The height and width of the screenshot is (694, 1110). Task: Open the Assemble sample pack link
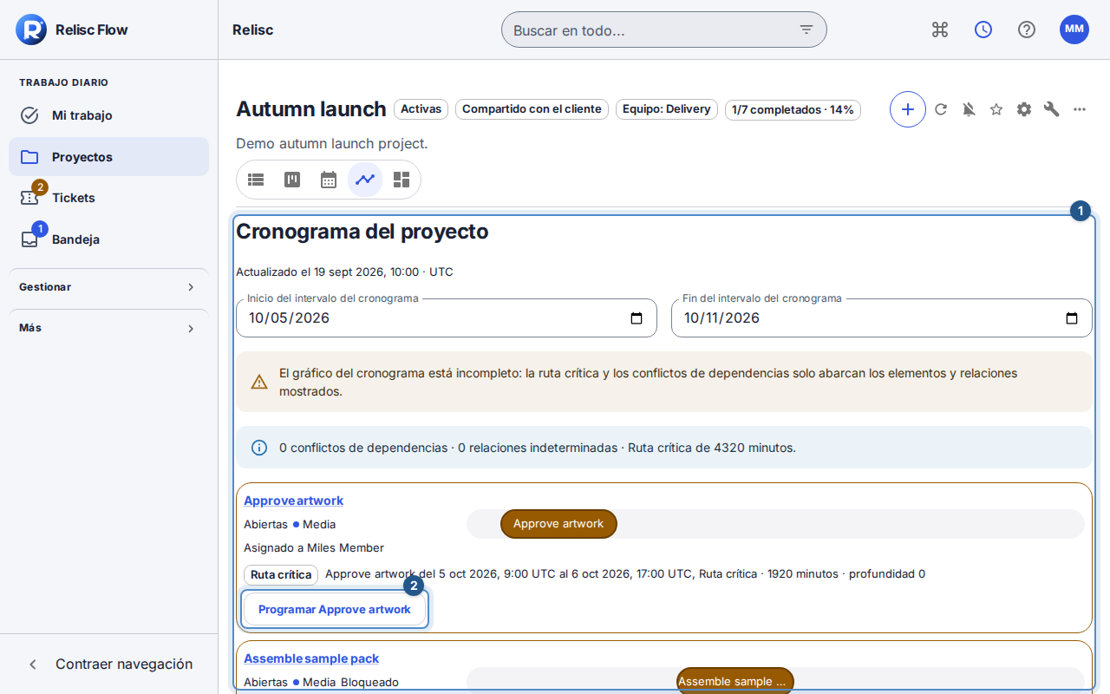(x=311, y=658)
